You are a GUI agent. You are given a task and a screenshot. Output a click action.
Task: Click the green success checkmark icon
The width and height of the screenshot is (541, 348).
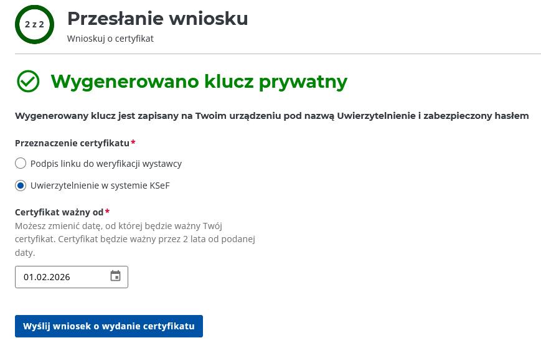28,81
